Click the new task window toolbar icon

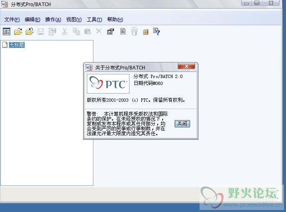tap(7, 31)
